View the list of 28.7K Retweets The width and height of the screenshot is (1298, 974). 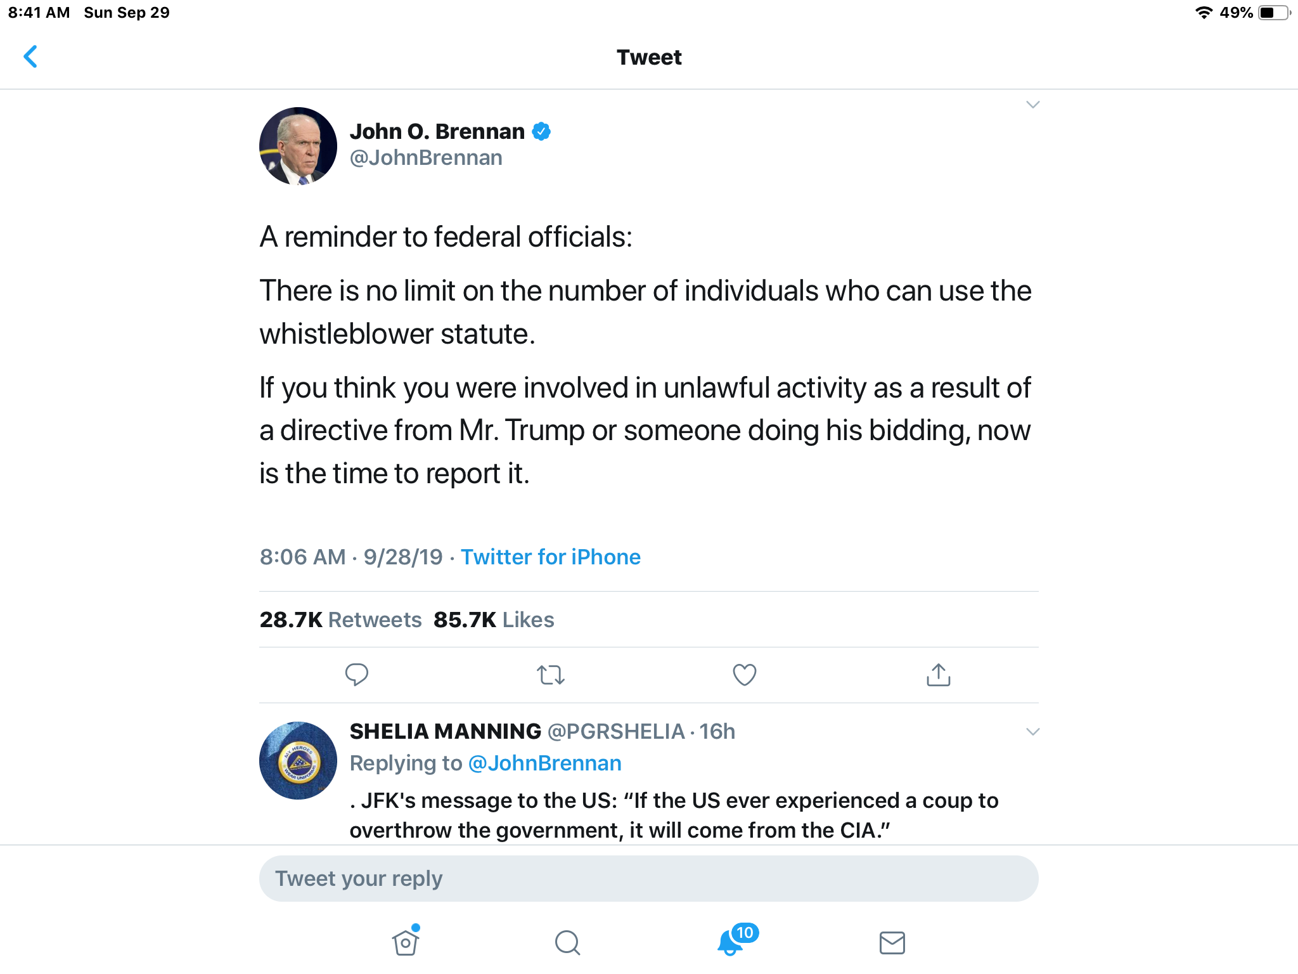340,620
